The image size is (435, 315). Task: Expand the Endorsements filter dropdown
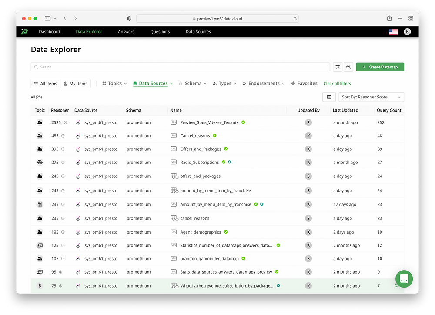pos(263,84)
